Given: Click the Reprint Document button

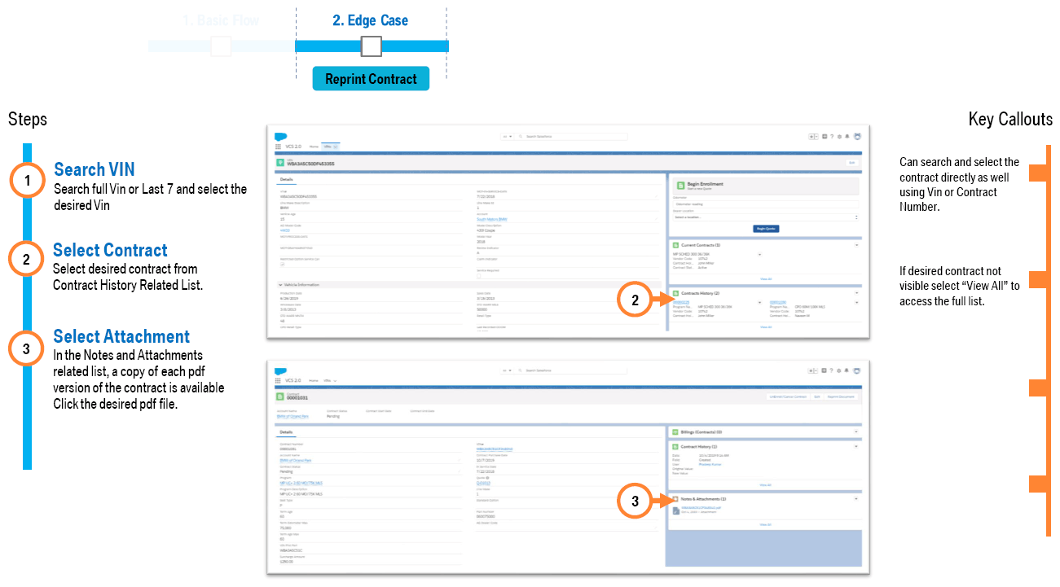Looking at the screenshot, I should point(841,396).
